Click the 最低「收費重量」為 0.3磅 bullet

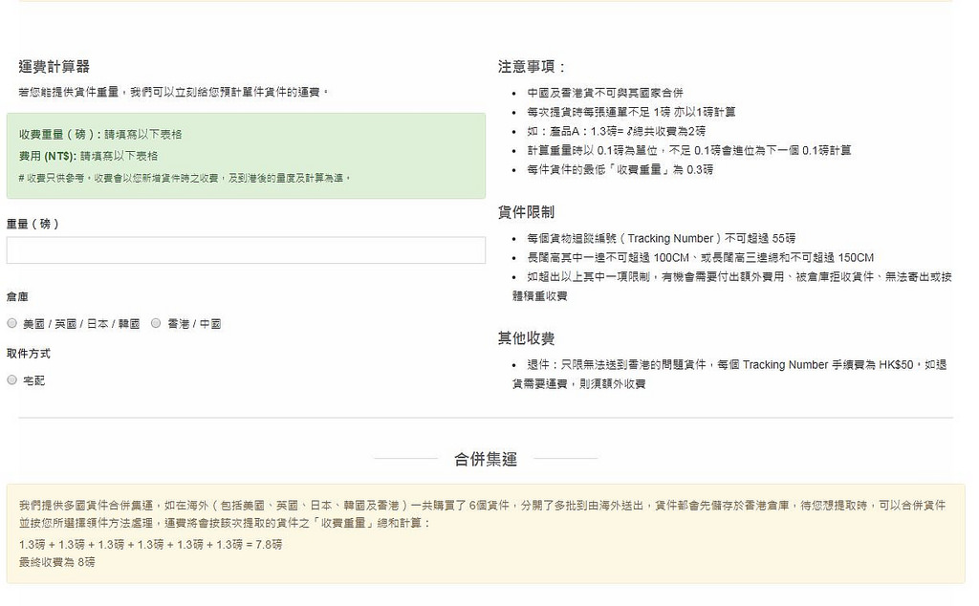620,169
